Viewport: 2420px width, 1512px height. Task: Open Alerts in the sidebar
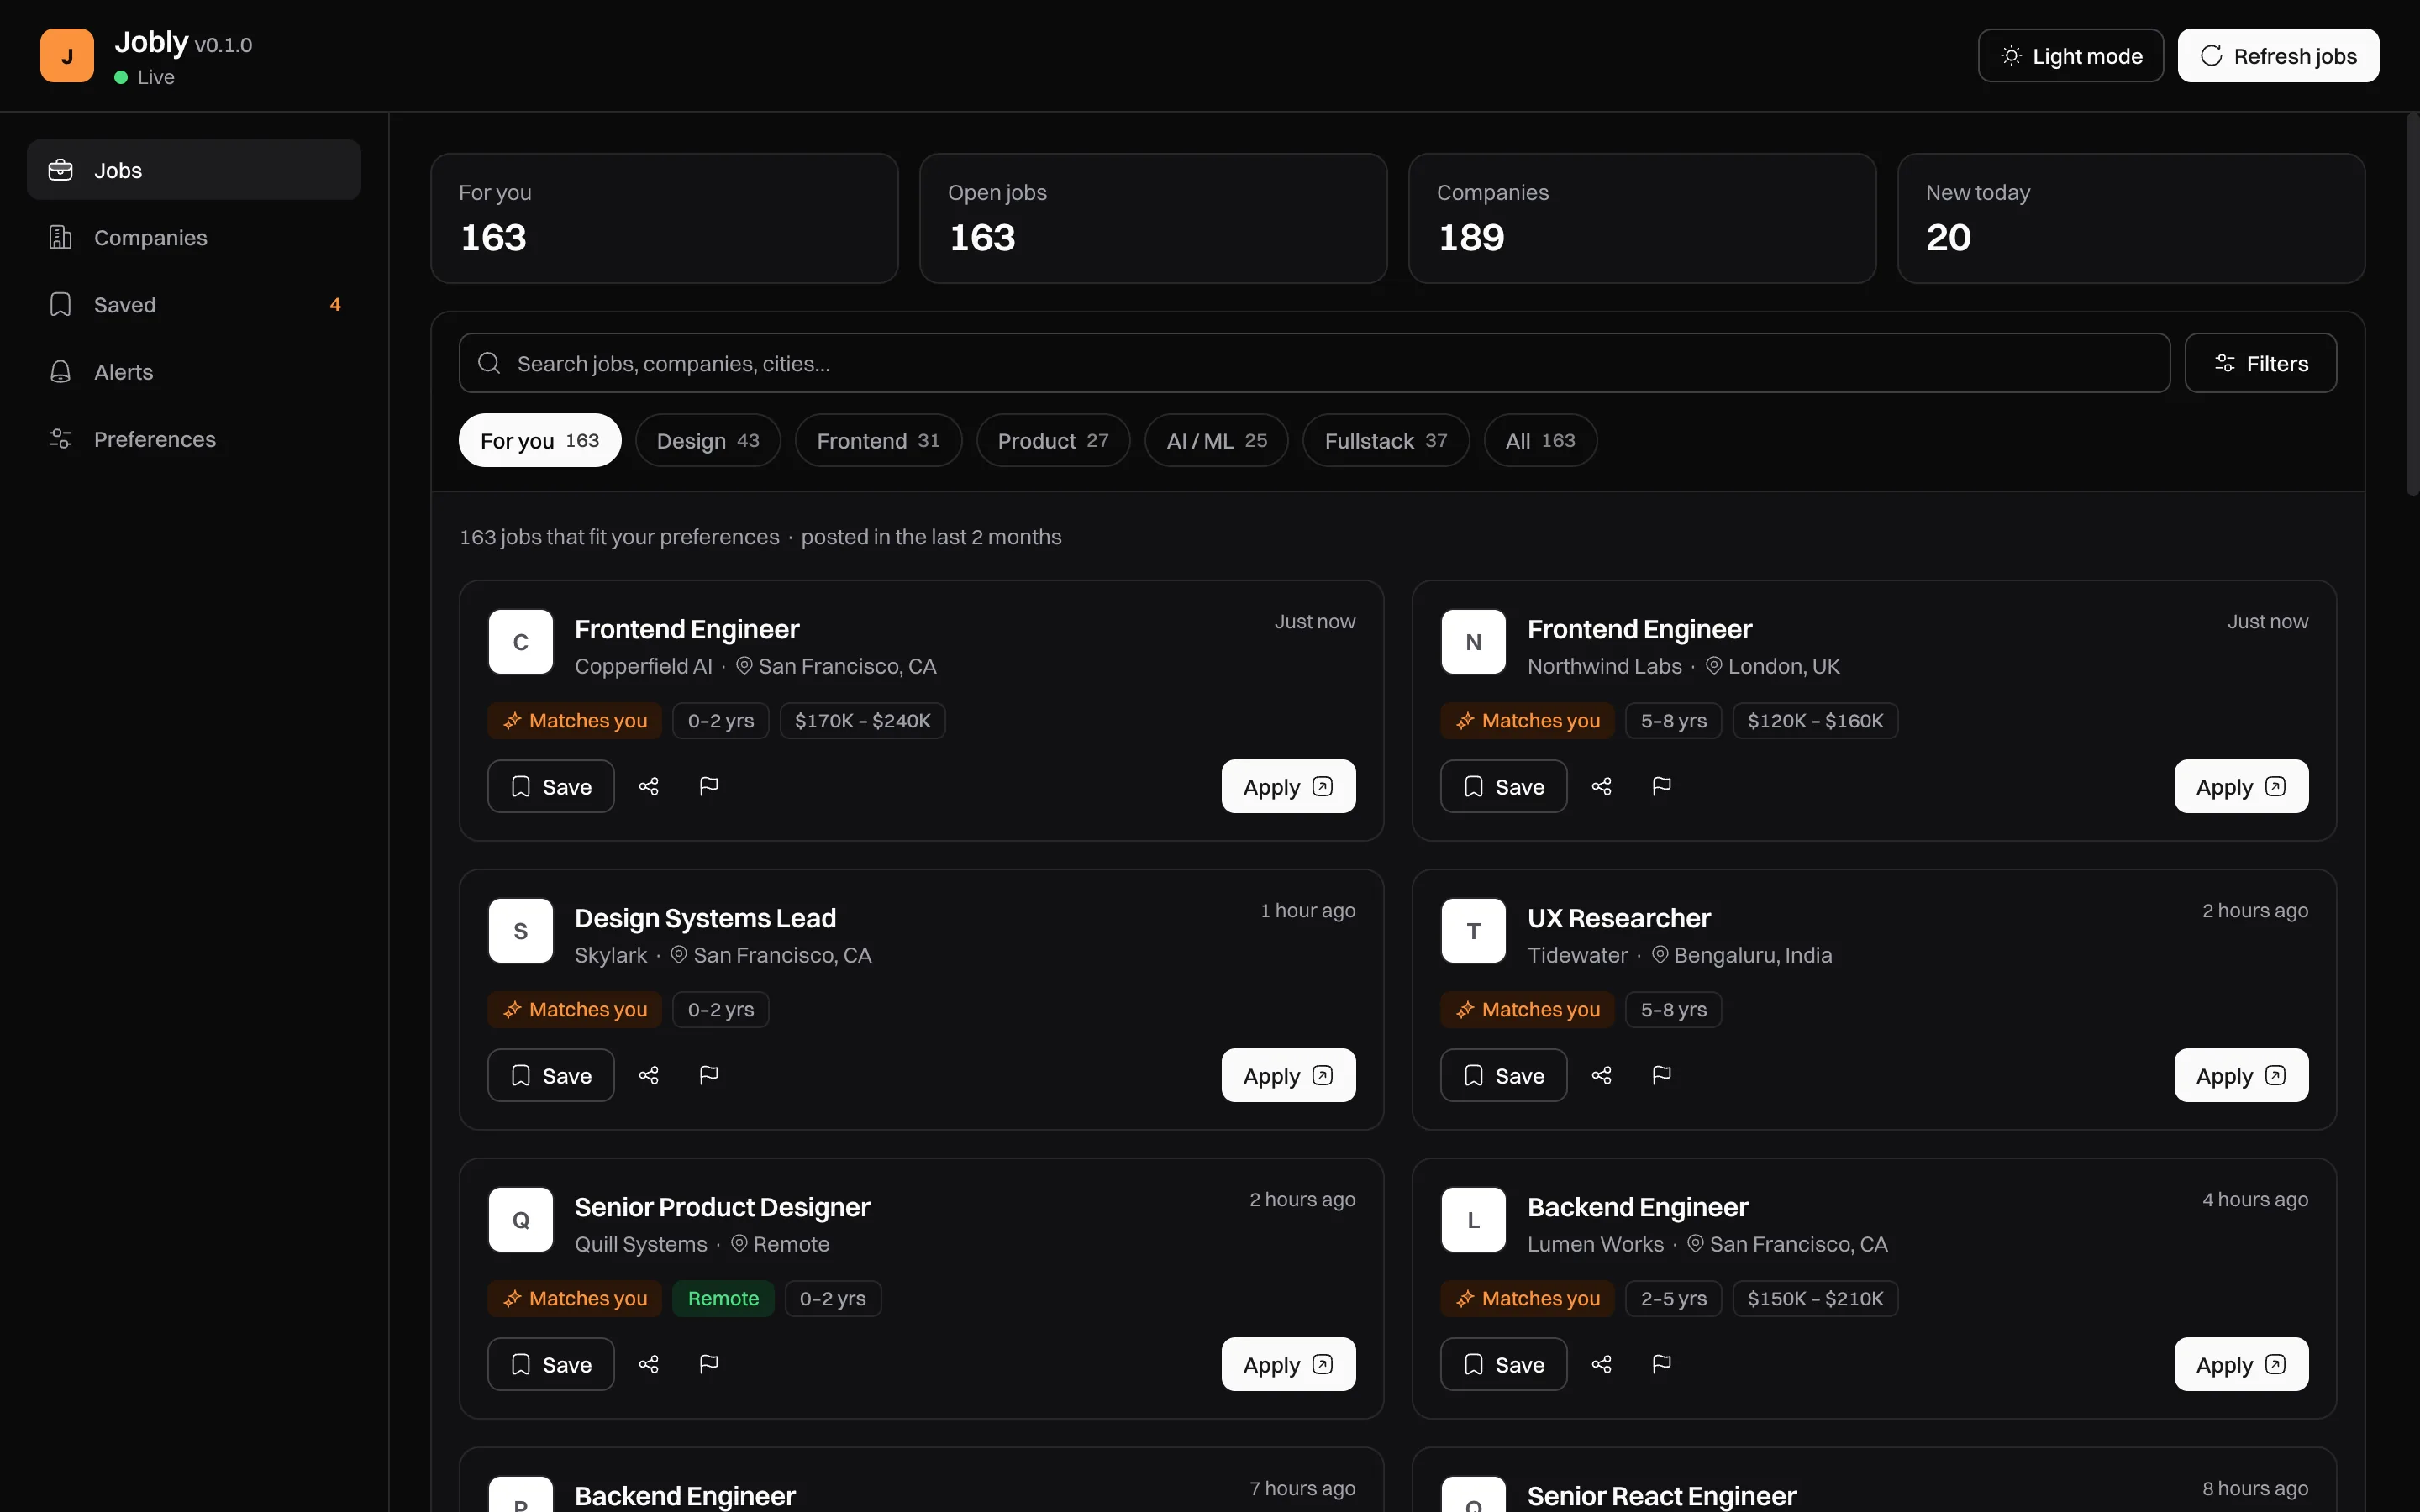(194, 372)
